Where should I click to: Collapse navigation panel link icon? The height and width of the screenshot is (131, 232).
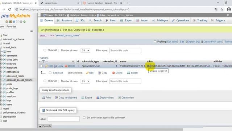[32, 31]
